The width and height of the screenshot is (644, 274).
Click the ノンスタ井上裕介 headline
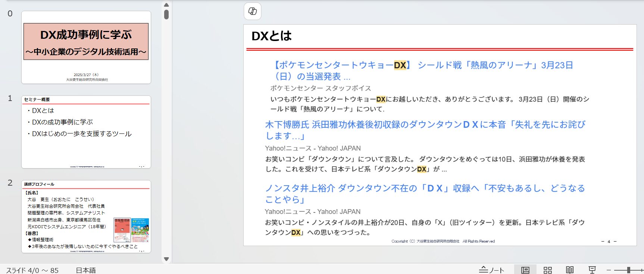click(425, 194)
